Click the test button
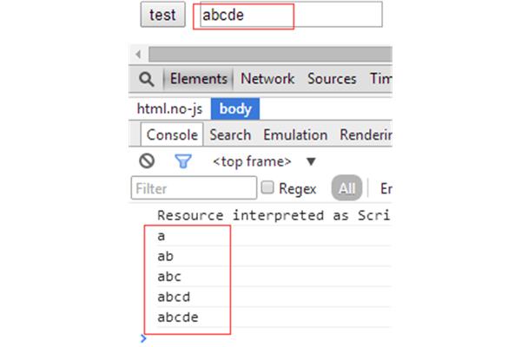 pyautogui.click(x=162, y=14)
